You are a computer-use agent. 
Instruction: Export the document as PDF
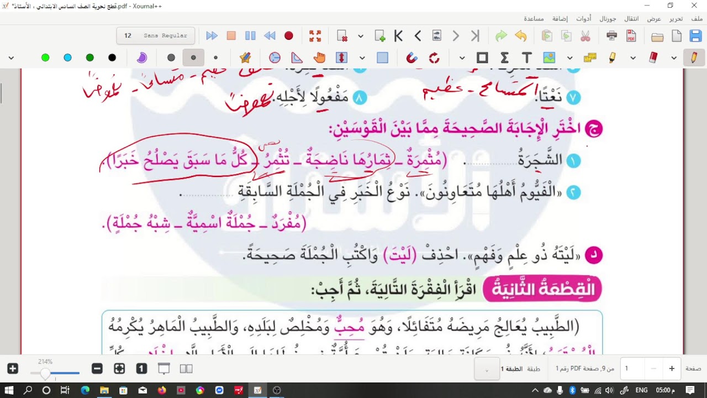tap(631, 36)
